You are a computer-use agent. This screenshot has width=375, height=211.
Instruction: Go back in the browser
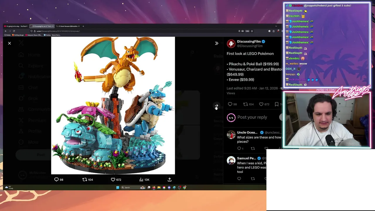click(x=6, y=31)
